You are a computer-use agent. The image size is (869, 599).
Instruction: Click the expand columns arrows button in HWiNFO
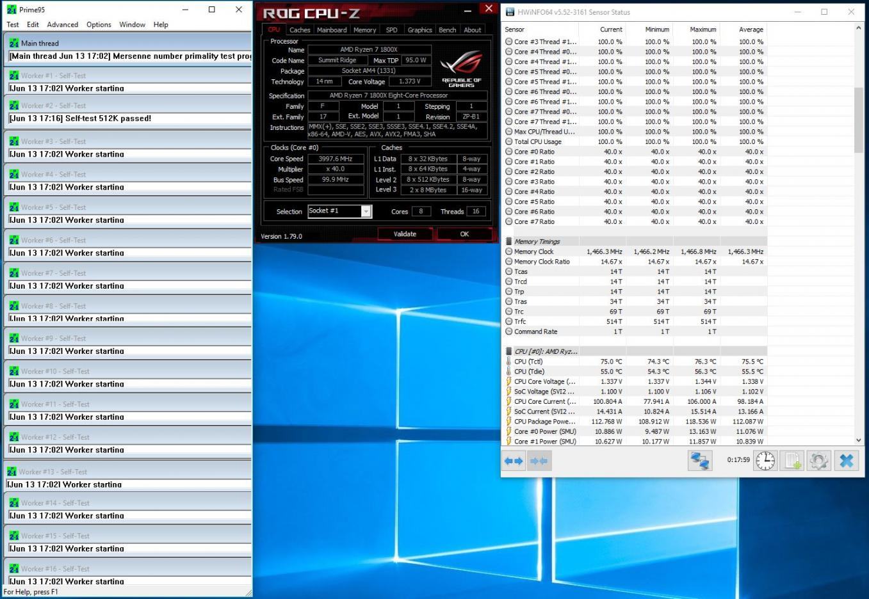pyautogui.click(x=514, y=461)
